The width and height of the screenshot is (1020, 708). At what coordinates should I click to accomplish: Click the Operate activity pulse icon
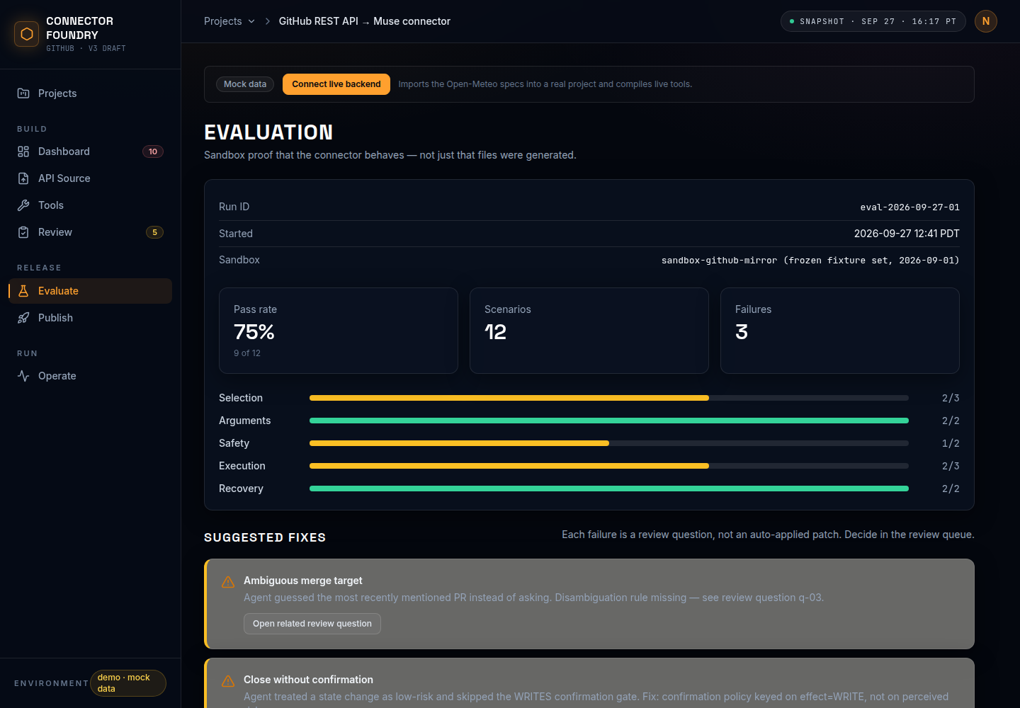[23, 376]
